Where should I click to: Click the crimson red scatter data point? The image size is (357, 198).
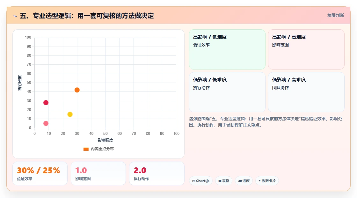[46, 103]
